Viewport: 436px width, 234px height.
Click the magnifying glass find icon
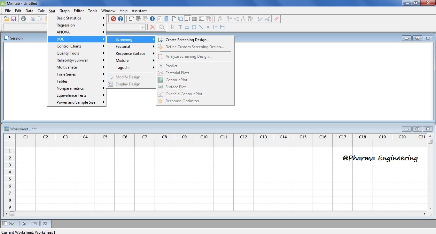162,27
